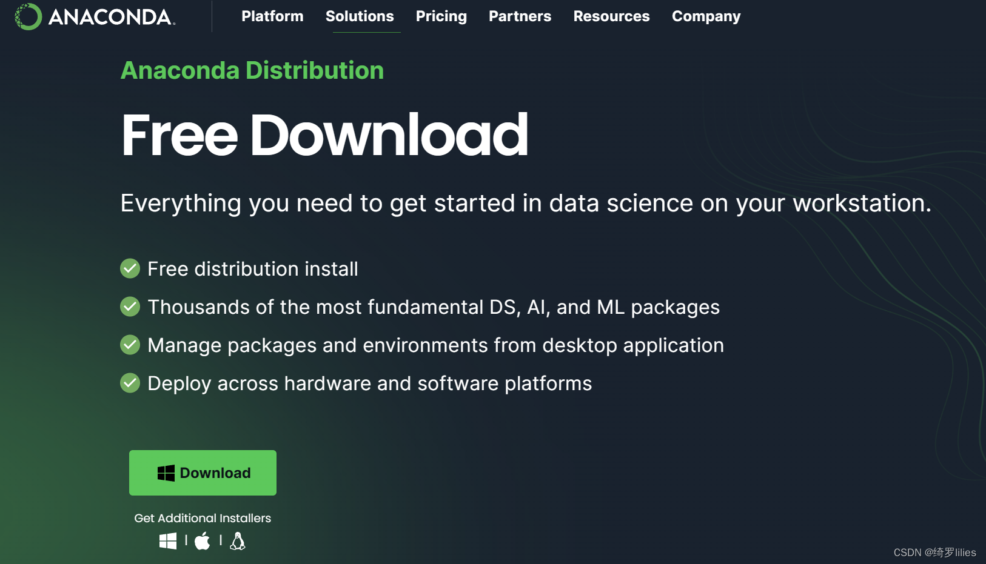Viewport: 986px width, 564px height.
Task: Click the tagline about data science workstation
Action: pyautogui.click(x=526, y=204)
